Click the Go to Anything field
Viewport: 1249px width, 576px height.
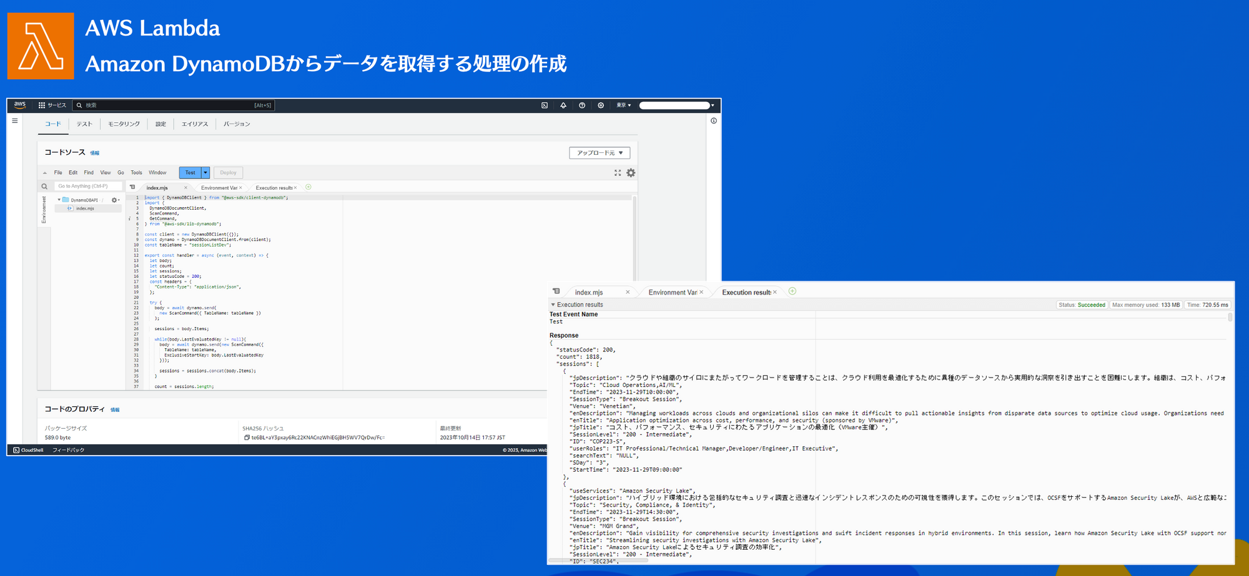pyautogui.click(x=88, y=186)
